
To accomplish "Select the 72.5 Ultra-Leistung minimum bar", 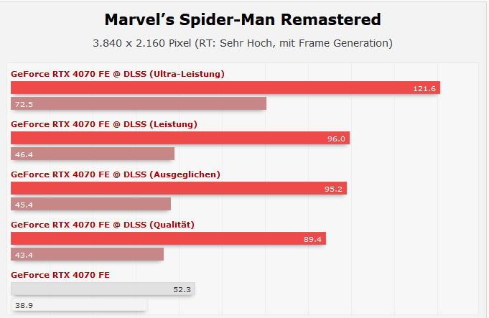I will tap(139, 103).
